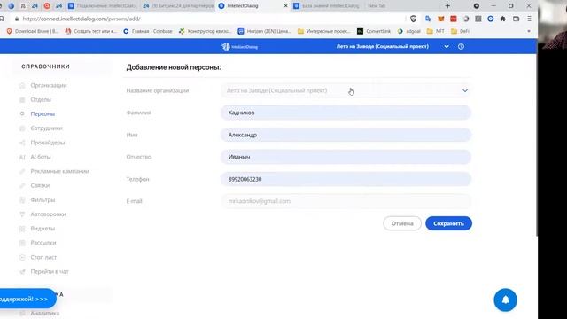Open Виджеты in the sidebar
Viewport: 567px width, 319px height.
pos(43,229)
